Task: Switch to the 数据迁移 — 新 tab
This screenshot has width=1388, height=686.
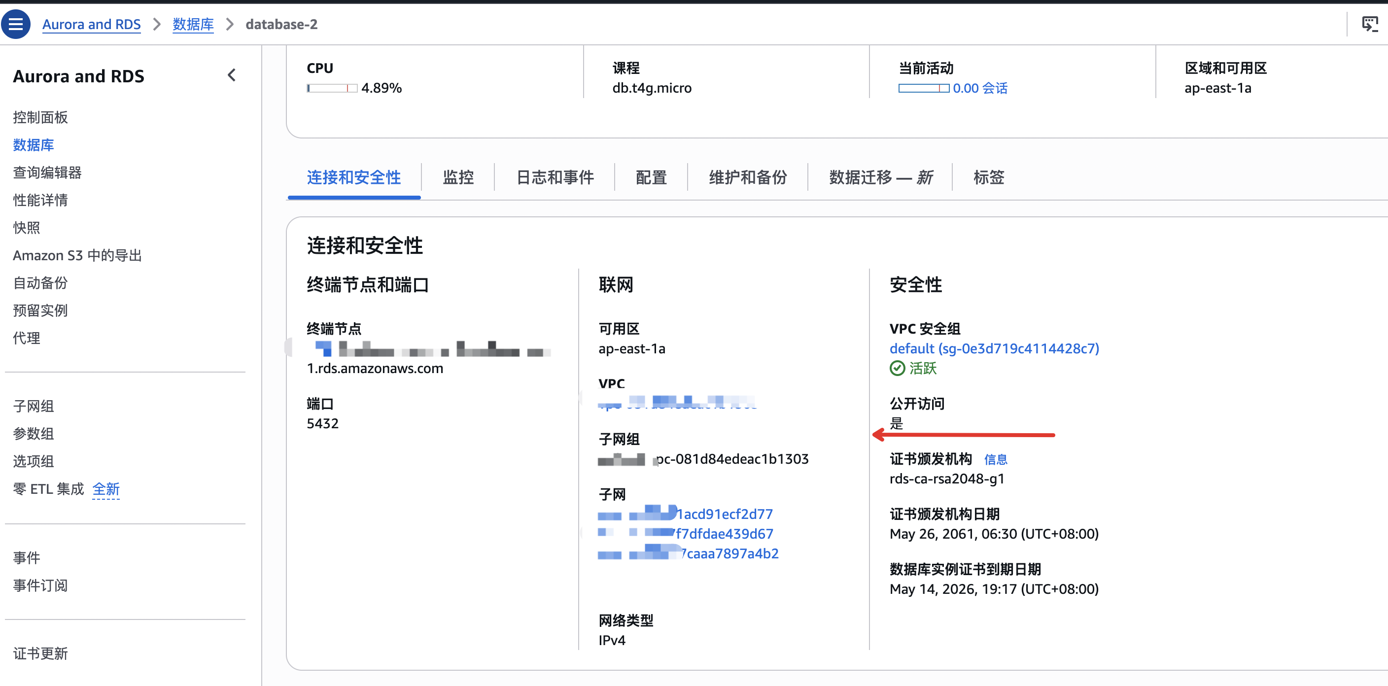Action: (x=881, y=177)
